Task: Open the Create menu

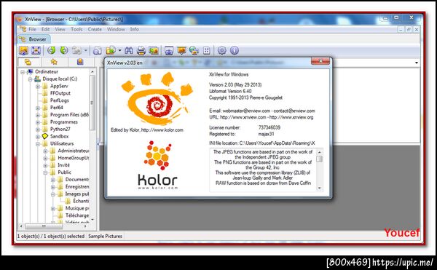Action: [95, 29]
